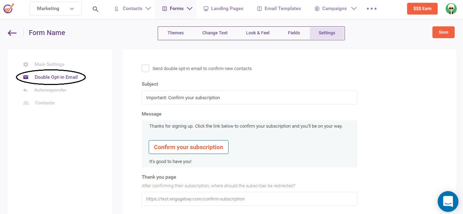Show more navigation options via three dots
This screenshot has height=214, width=463.
pyautogui.click(x=371, y=9)
